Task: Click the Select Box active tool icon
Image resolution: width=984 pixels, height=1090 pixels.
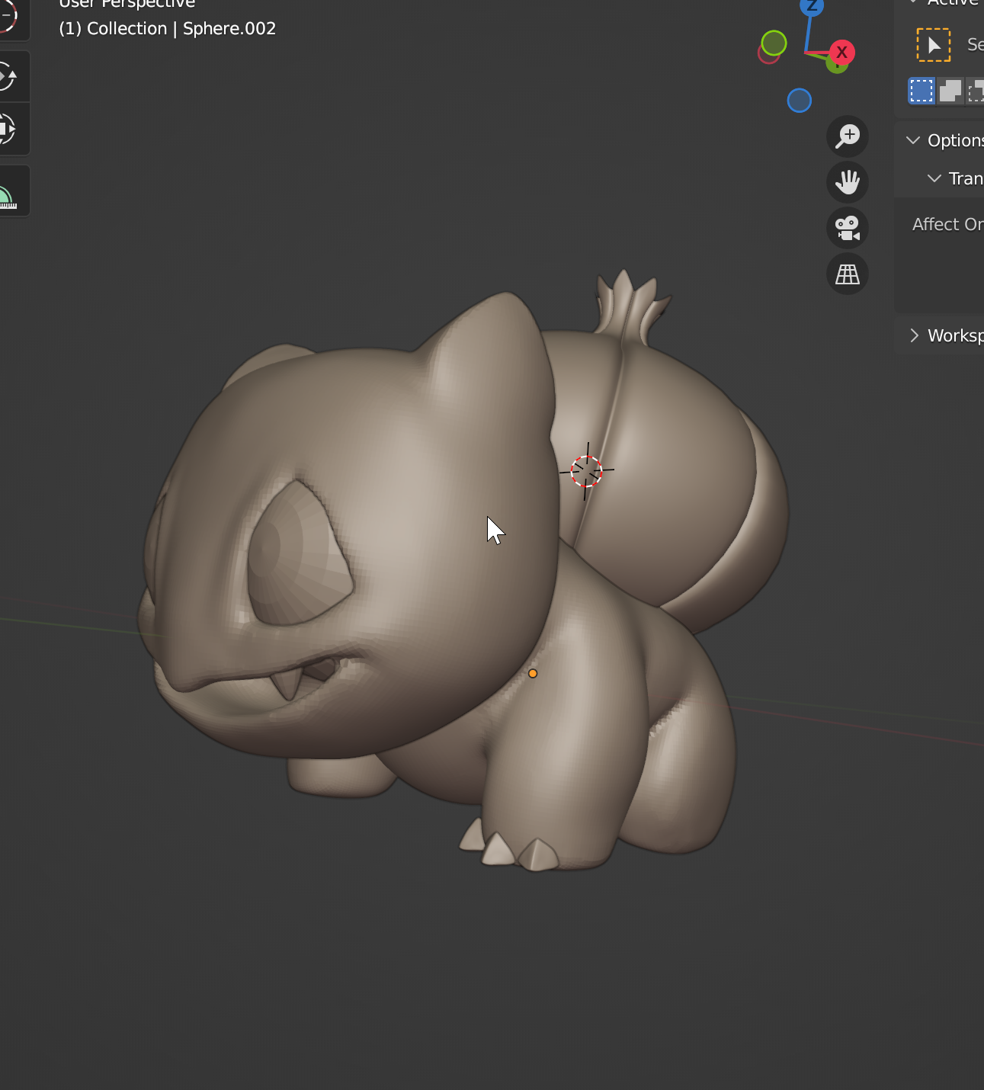Action: pos(934,45)
